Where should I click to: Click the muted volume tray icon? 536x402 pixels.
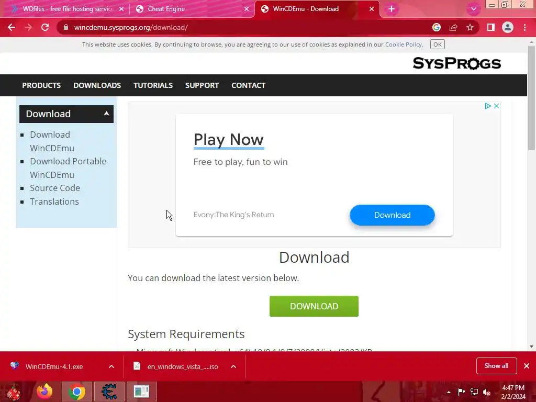(x=487, y=392)
